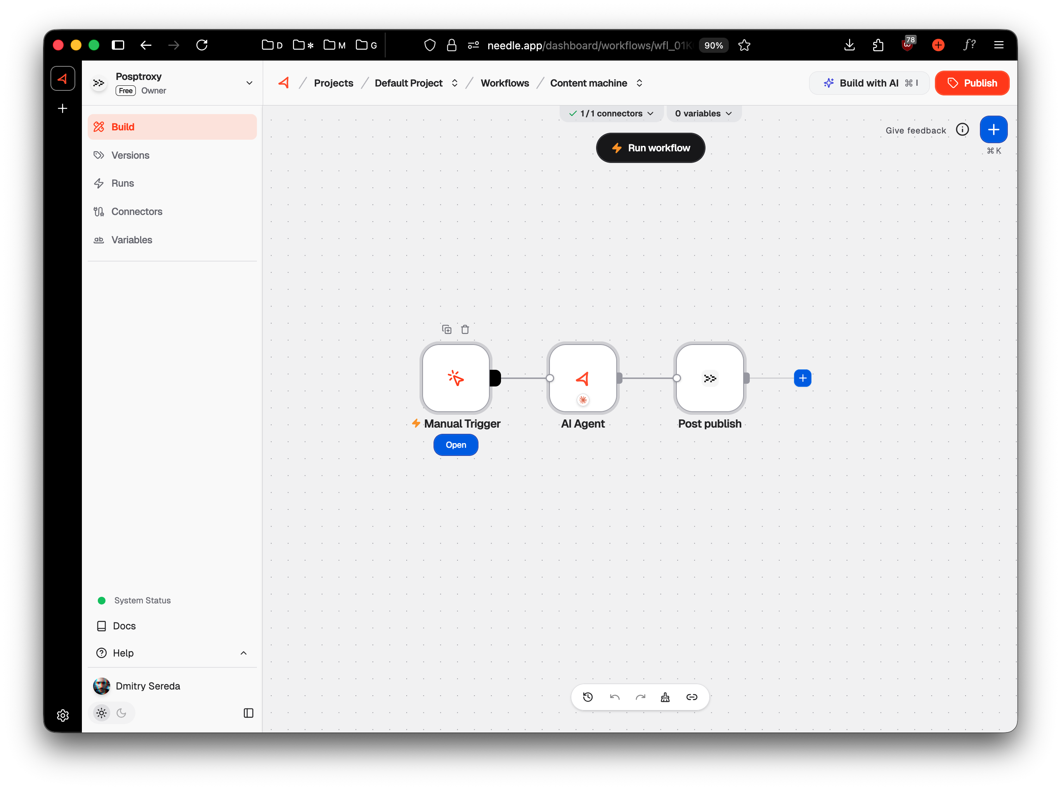Click the Run workflow button

(650, 148)
